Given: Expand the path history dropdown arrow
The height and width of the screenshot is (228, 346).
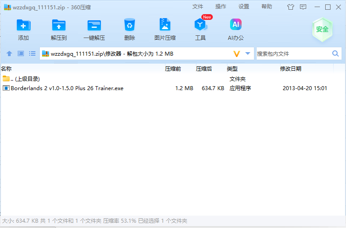Looking at the screenshot, I should pos(248,53).
